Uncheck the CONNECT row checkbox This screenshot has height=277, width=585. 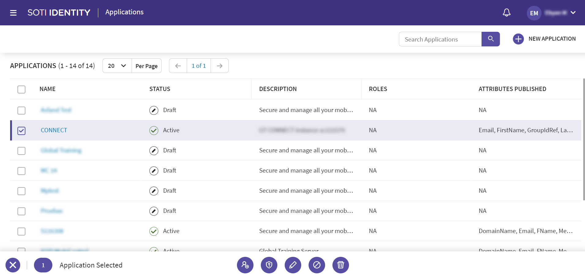click(21, 130)
